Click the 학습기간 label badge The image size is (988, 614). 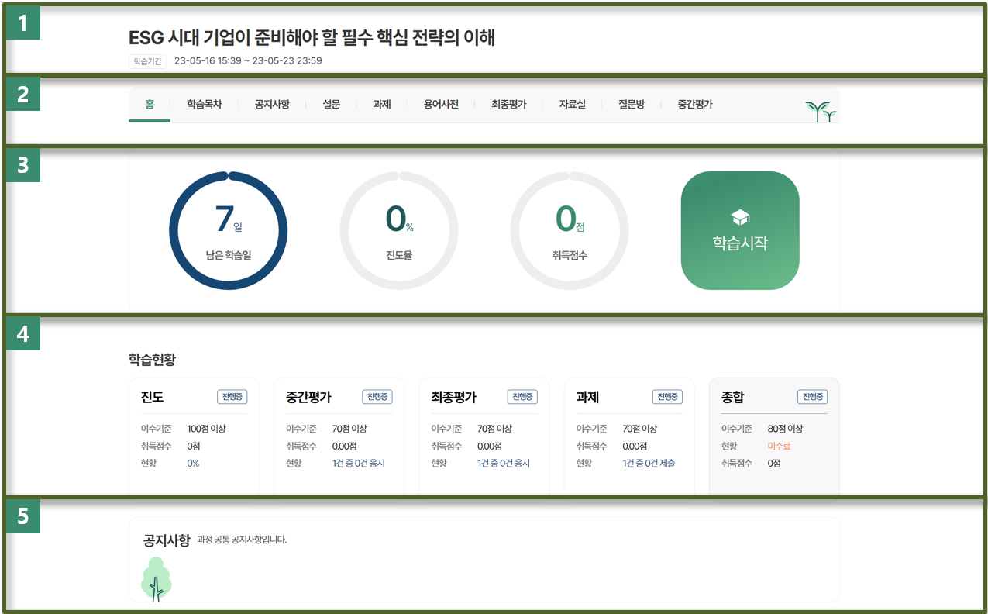pos(147,61)
